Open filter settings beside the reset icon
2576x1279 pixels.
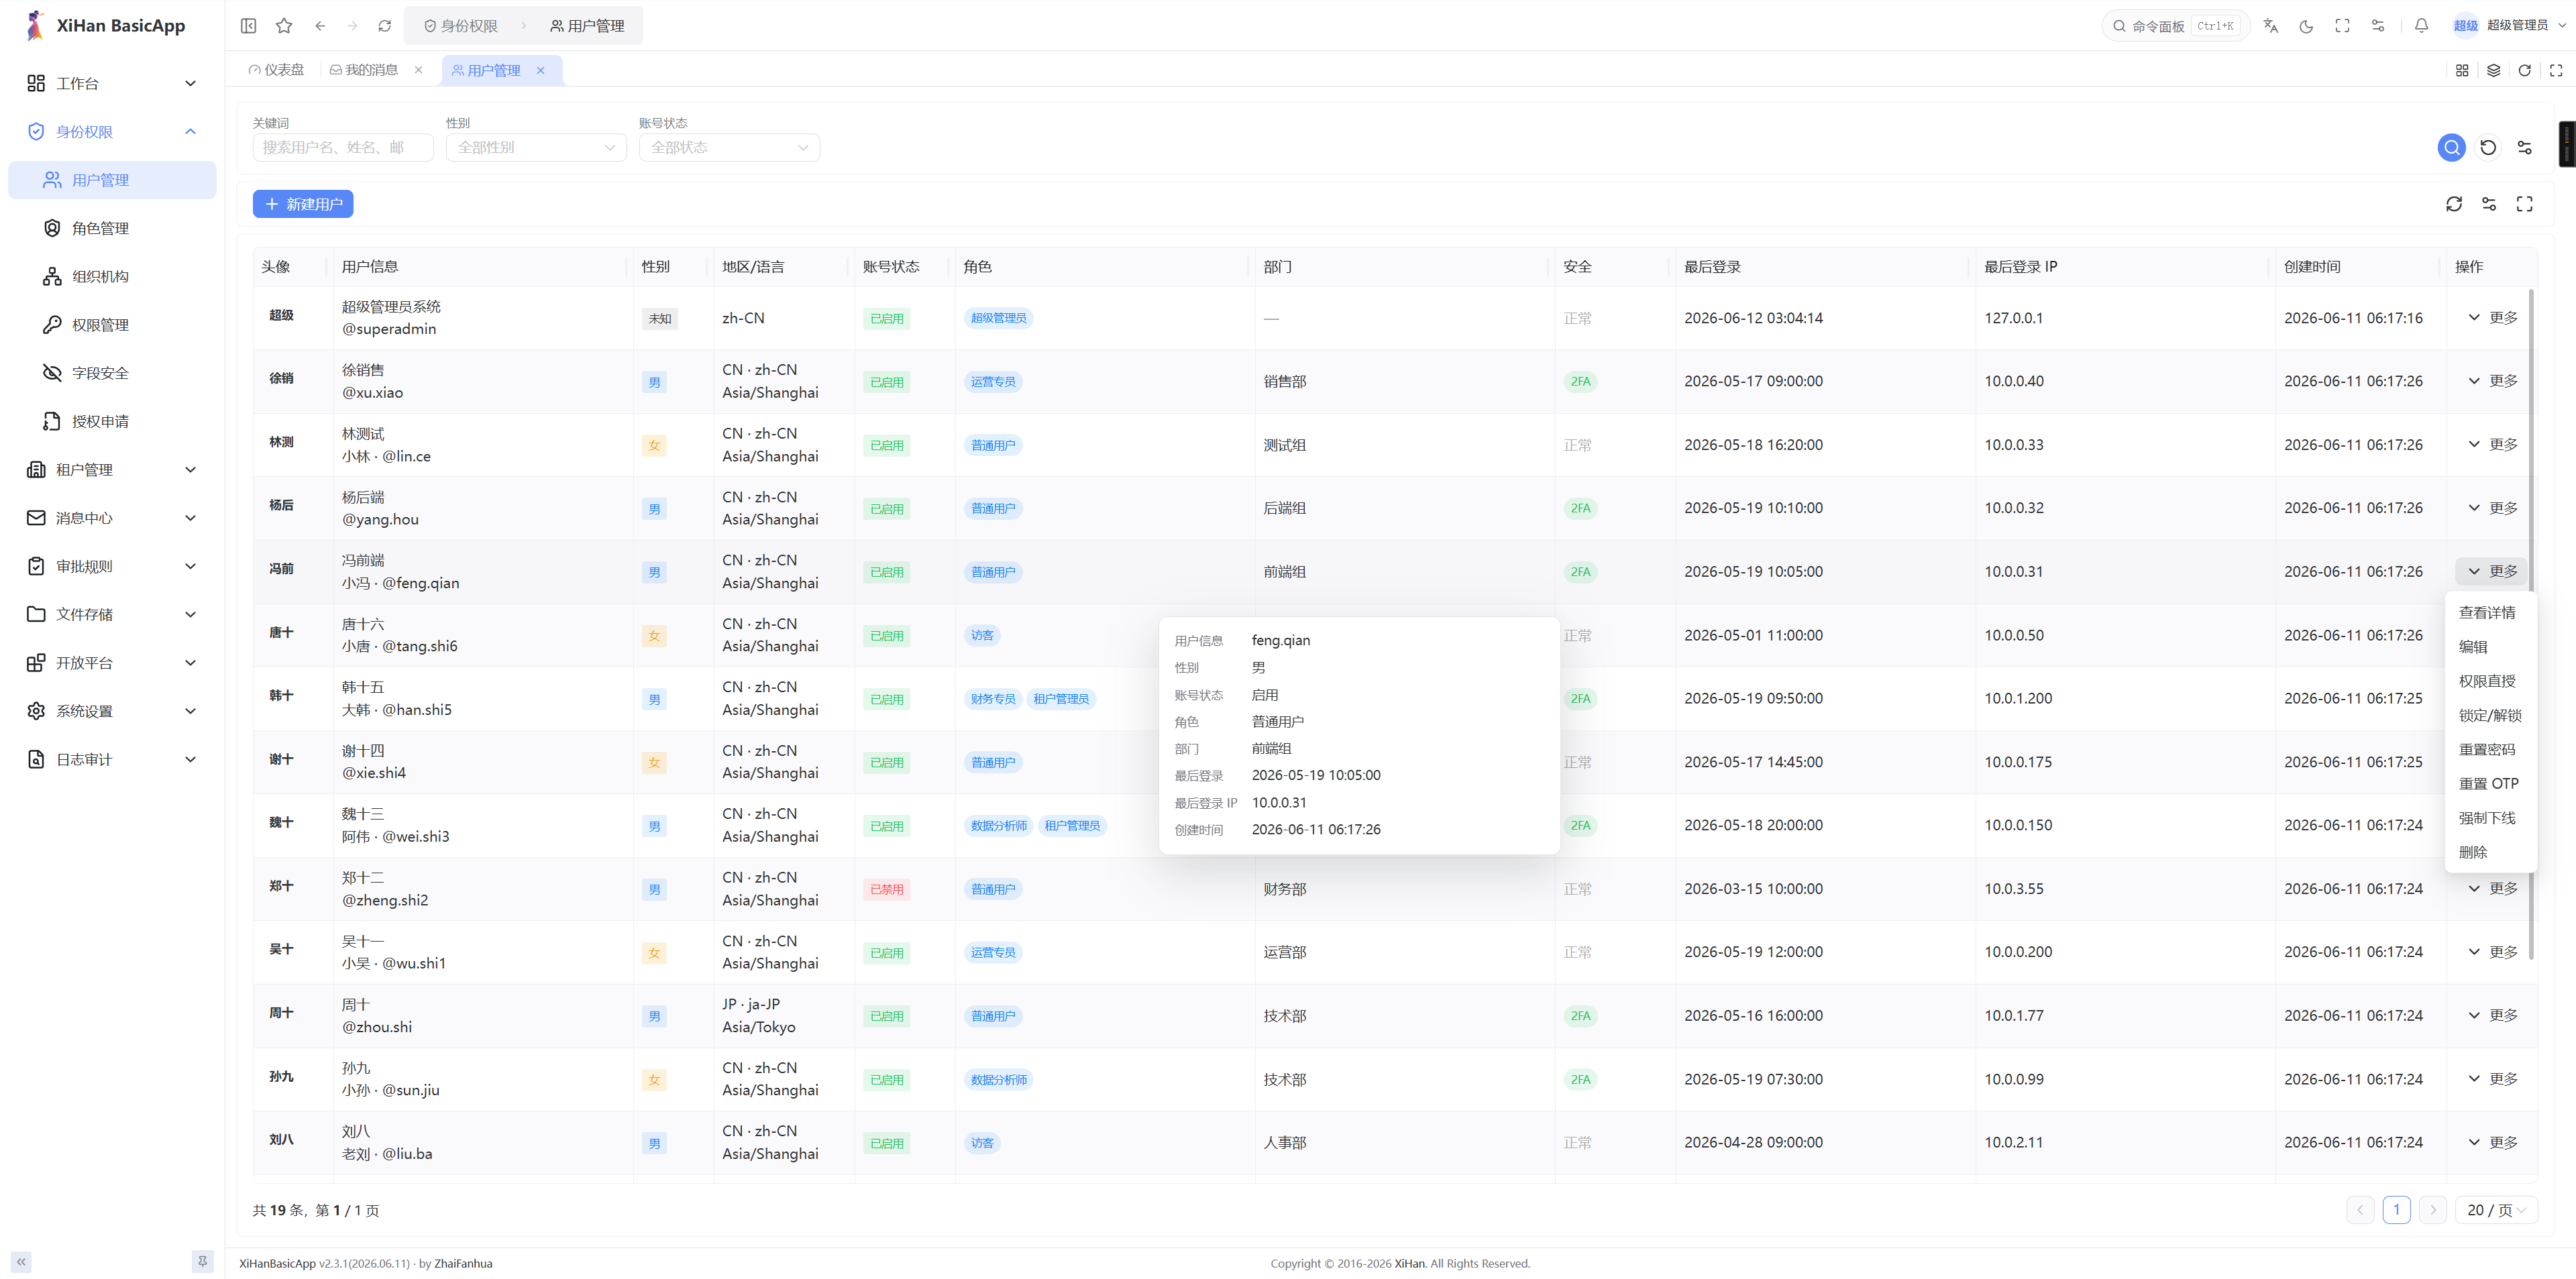tap(2524, 148)
